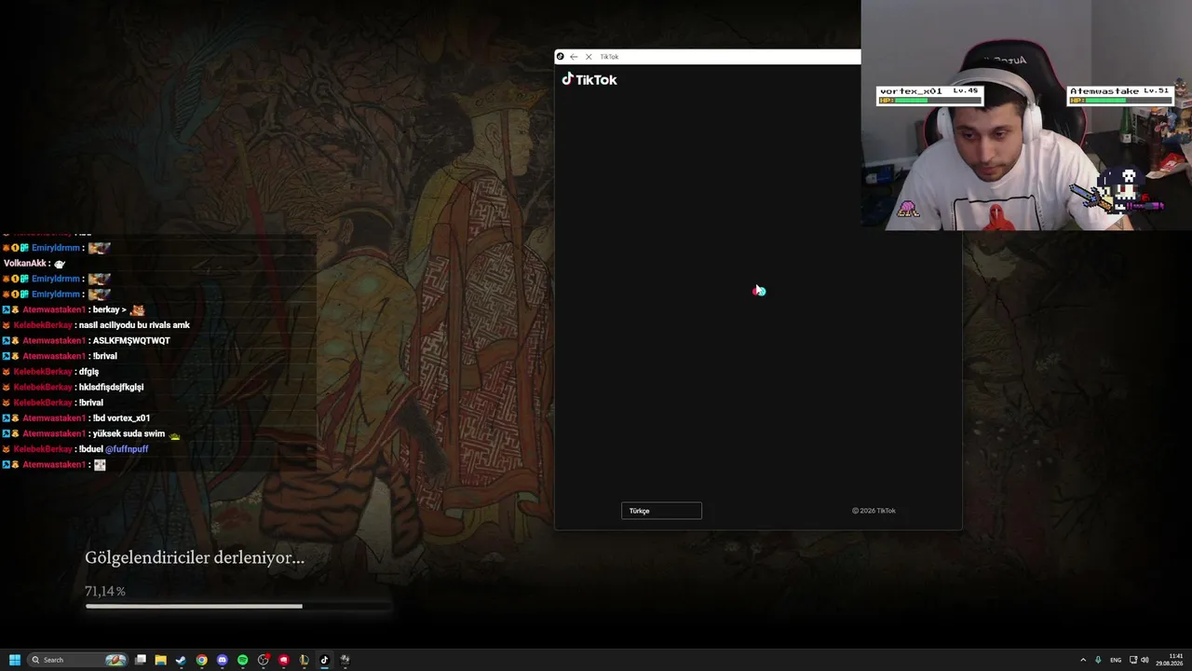Image resolution: width=1192 pixels, height=671 pixels.
Task: Click the taskbar Search box
Action: (x=78, y=660)
